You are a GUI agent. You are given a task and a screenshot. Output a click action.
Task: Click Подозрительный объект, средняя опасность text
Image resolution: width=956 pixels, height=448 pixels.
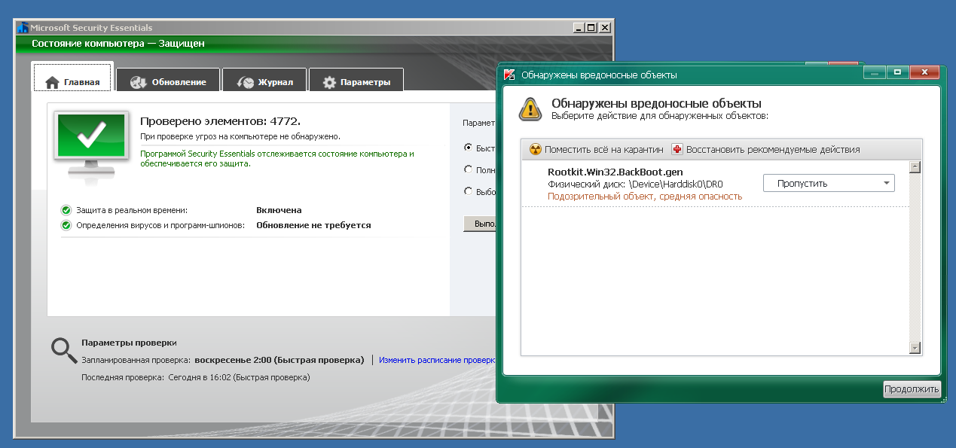click(x=645, y=197)
